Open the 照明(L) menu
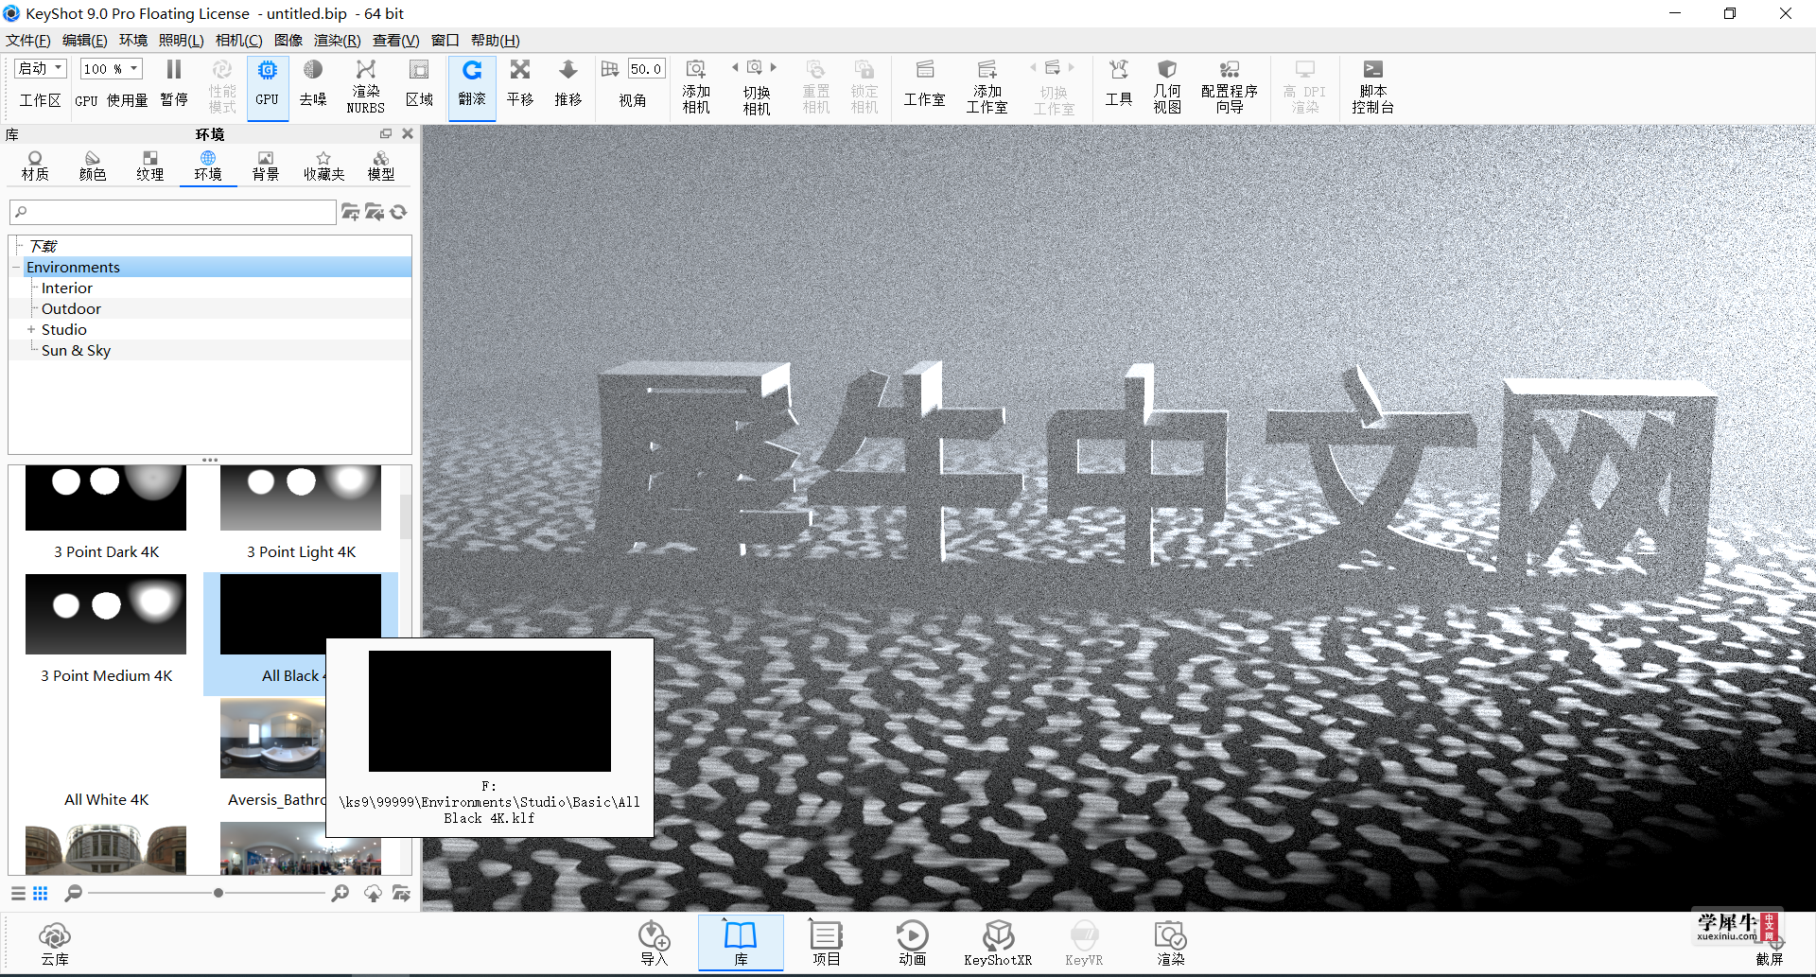The width and height of the screenshot is (1816, 977). pos(182,40)
